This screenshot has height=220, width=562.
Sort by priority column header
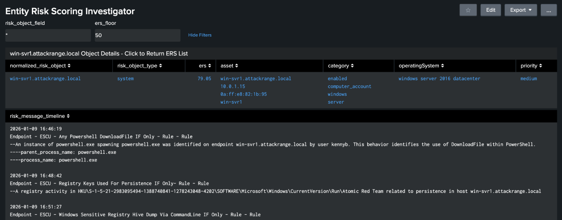(x=531, y=66)
